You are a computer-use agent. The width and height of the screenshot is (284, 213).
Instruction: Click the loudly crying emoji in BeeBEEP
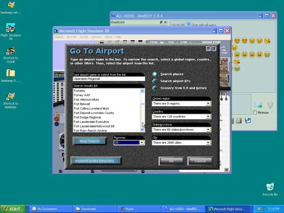267,54
